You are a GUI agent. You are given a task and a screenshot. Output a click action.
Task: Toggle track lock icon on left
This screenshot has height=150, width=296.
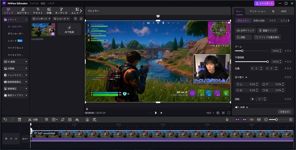pos(6,138)
